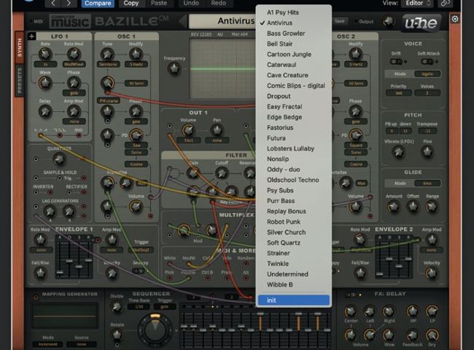This screenshot has width=474, height=350.
Task: Click the Paste button
Action: pyautogui.click(x=159, y=4)
